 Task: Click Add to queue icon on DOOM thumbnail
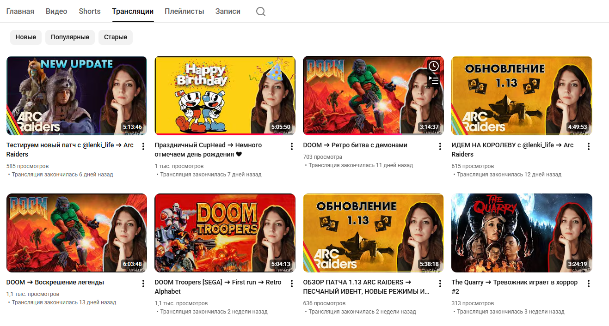tap(433, 81)
